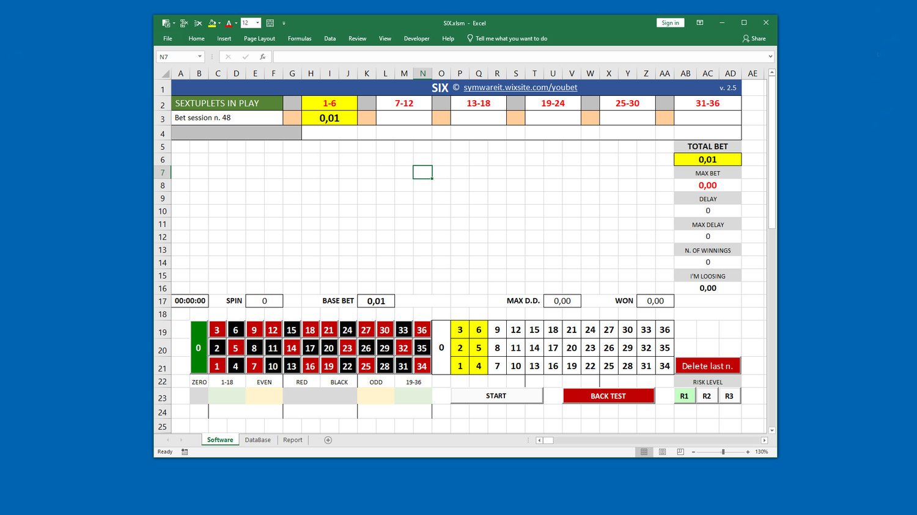
Task: Open the font color dropdown arrow
Action: [x=236, y=24]
